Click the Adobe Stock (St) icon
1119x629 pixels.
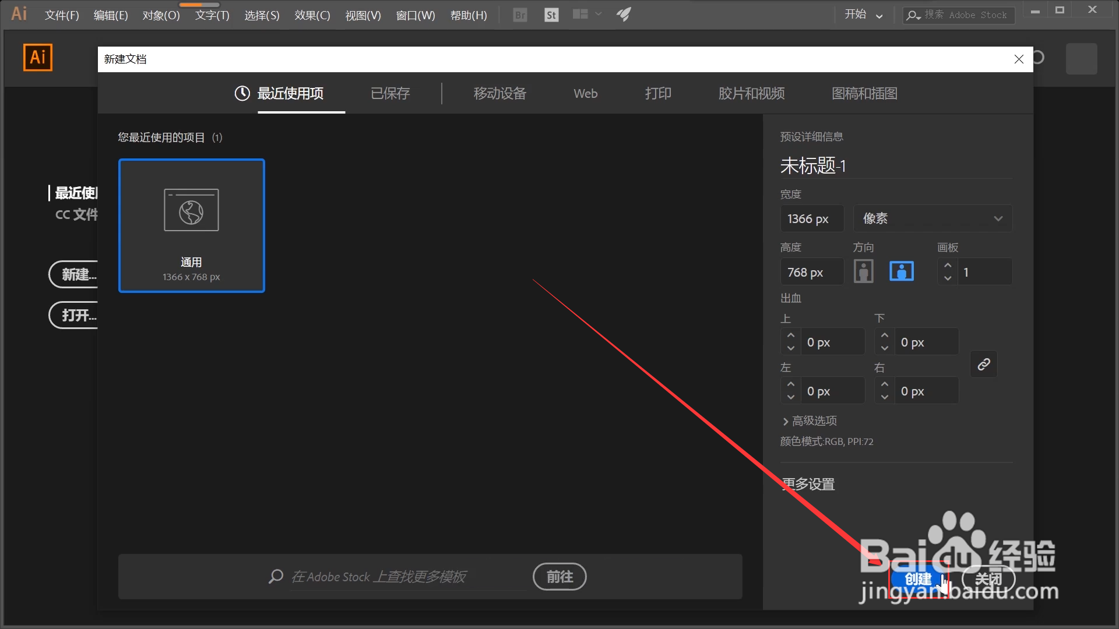551,15
